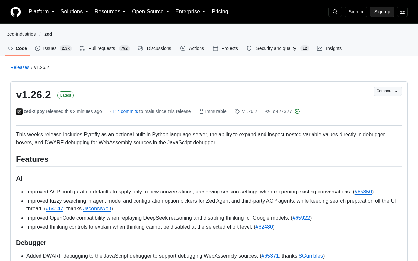Expand the Resources menu
This screenshot has width=418, height=261.
pyautogui.click(x=110, y=12)
